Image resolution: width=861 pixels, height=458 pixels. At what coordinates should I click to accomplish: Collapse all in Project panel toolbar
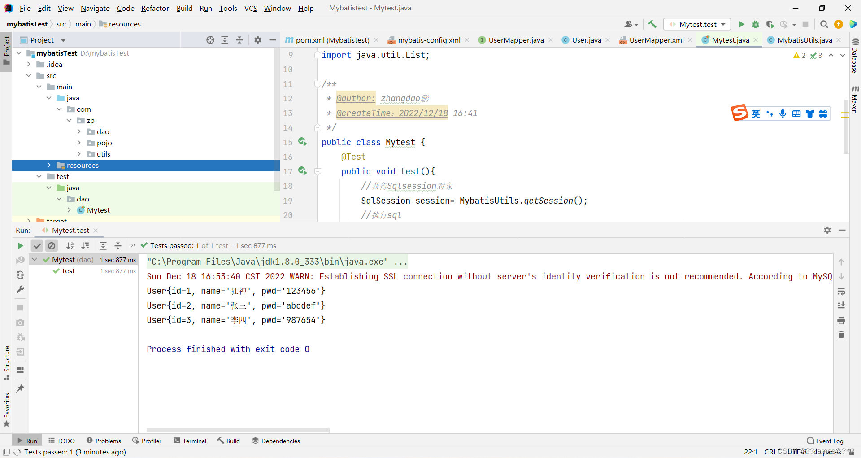point(239,40)
